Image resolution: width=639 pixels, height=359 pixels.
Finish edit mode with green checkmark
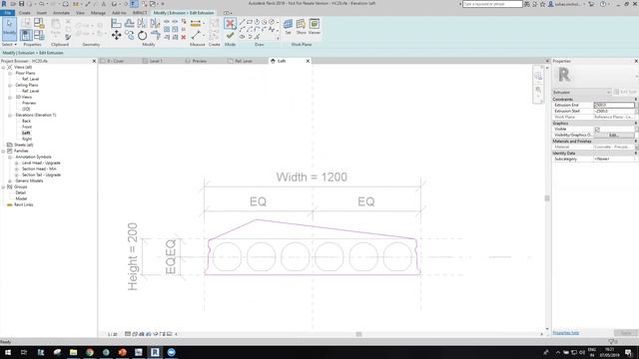pyautogui.click(x=230, y=36)
